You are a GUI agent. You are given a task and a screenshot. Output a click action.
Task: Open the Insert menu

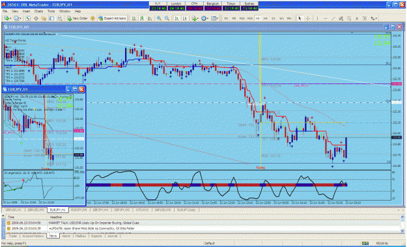26,12
